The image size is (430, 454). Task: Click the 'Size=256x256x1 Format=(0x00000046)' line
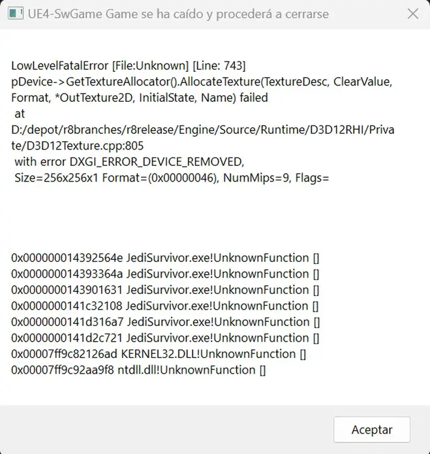[172, 178]
